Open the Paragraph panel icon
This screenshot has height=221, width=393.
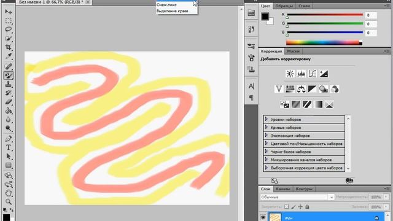pos(251,98)
